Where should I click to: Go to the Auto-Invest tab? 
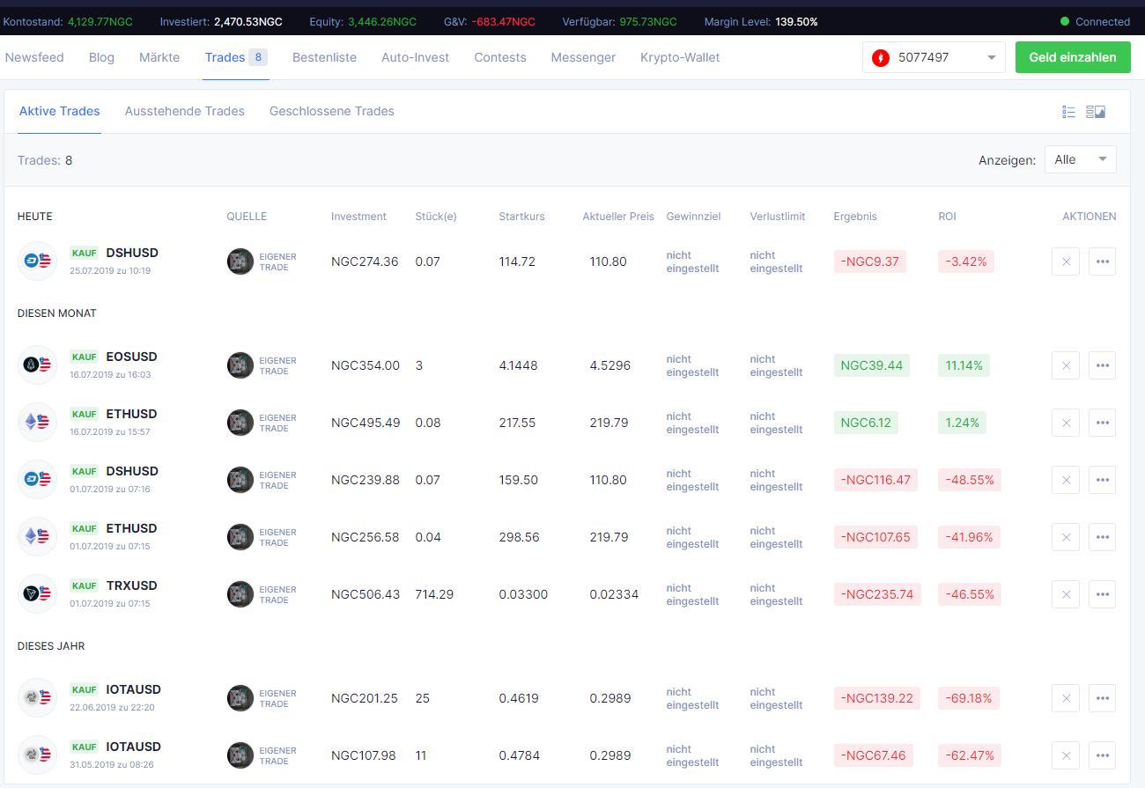click(415, 57)
